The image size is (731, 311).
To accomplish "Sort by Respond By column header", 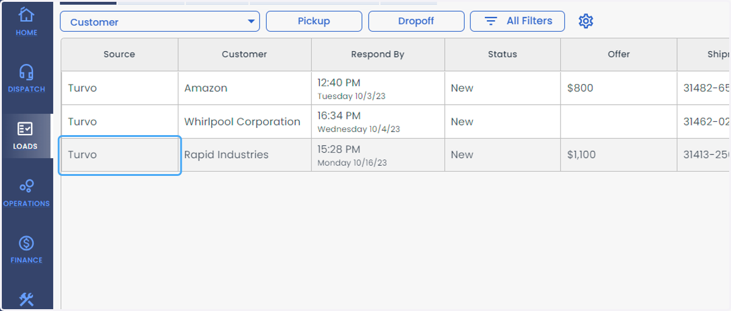I will coord(378,54).
